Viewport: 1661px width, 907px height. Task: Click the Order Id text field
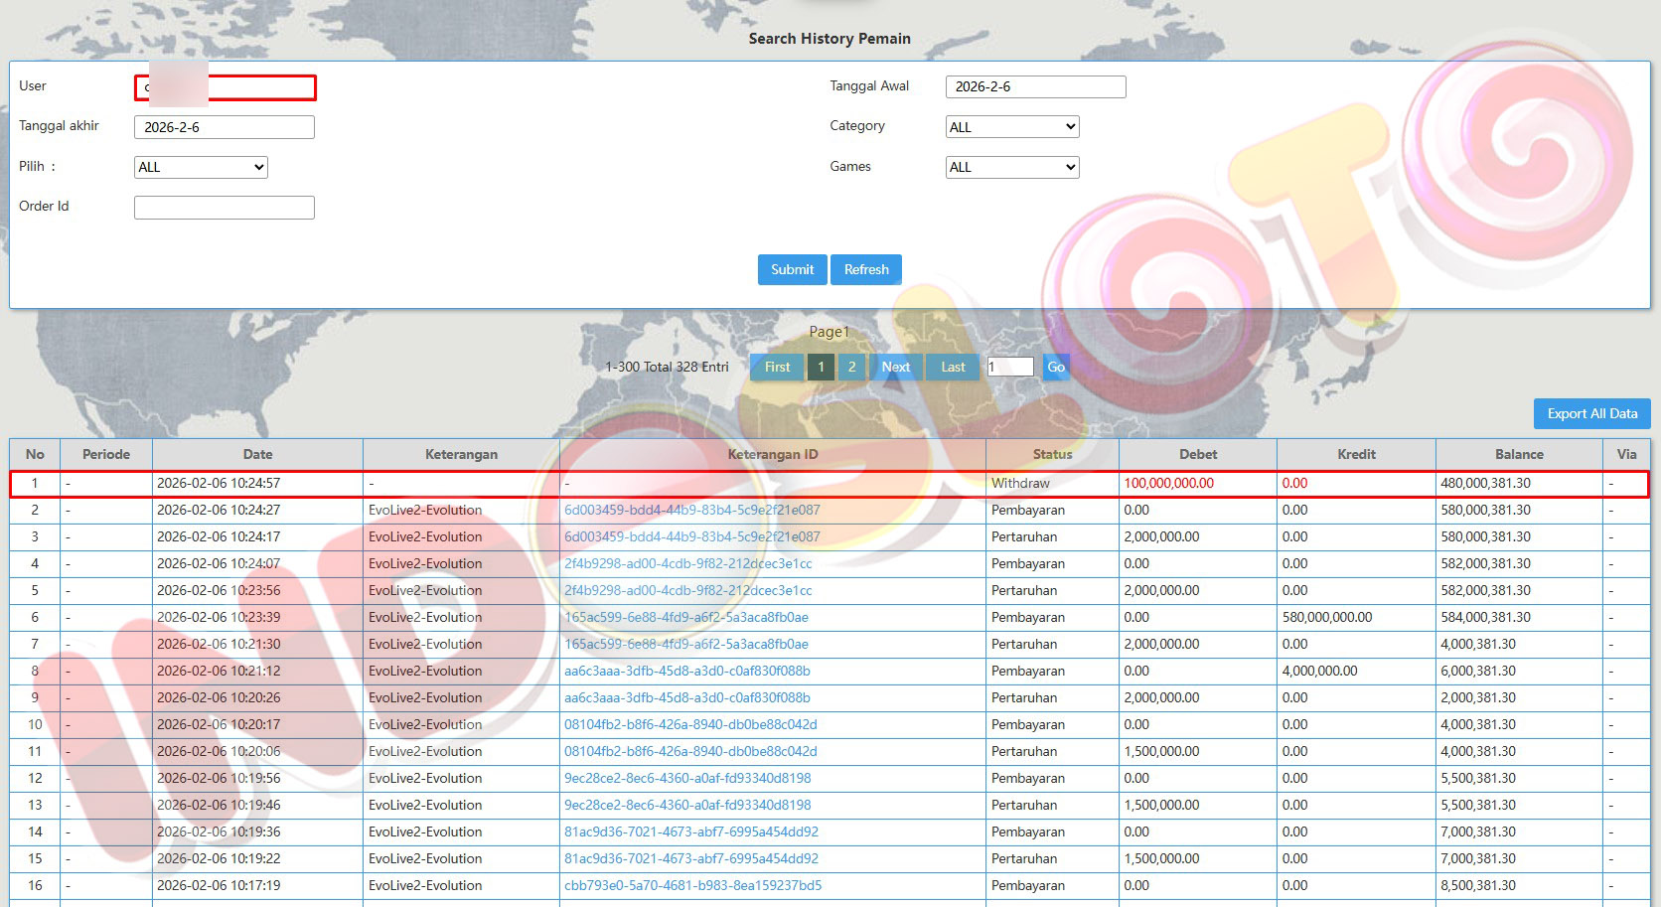click(225, 207)
